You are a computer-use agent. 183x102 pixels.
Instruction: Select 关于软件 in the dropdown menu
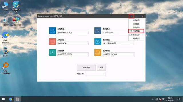coord(136,39)
